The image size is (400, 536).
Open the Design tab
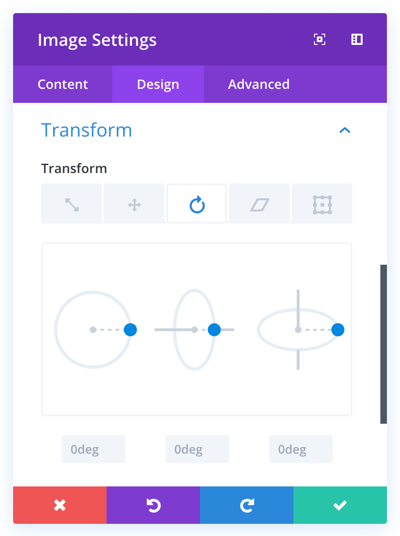tap(158, 84)
